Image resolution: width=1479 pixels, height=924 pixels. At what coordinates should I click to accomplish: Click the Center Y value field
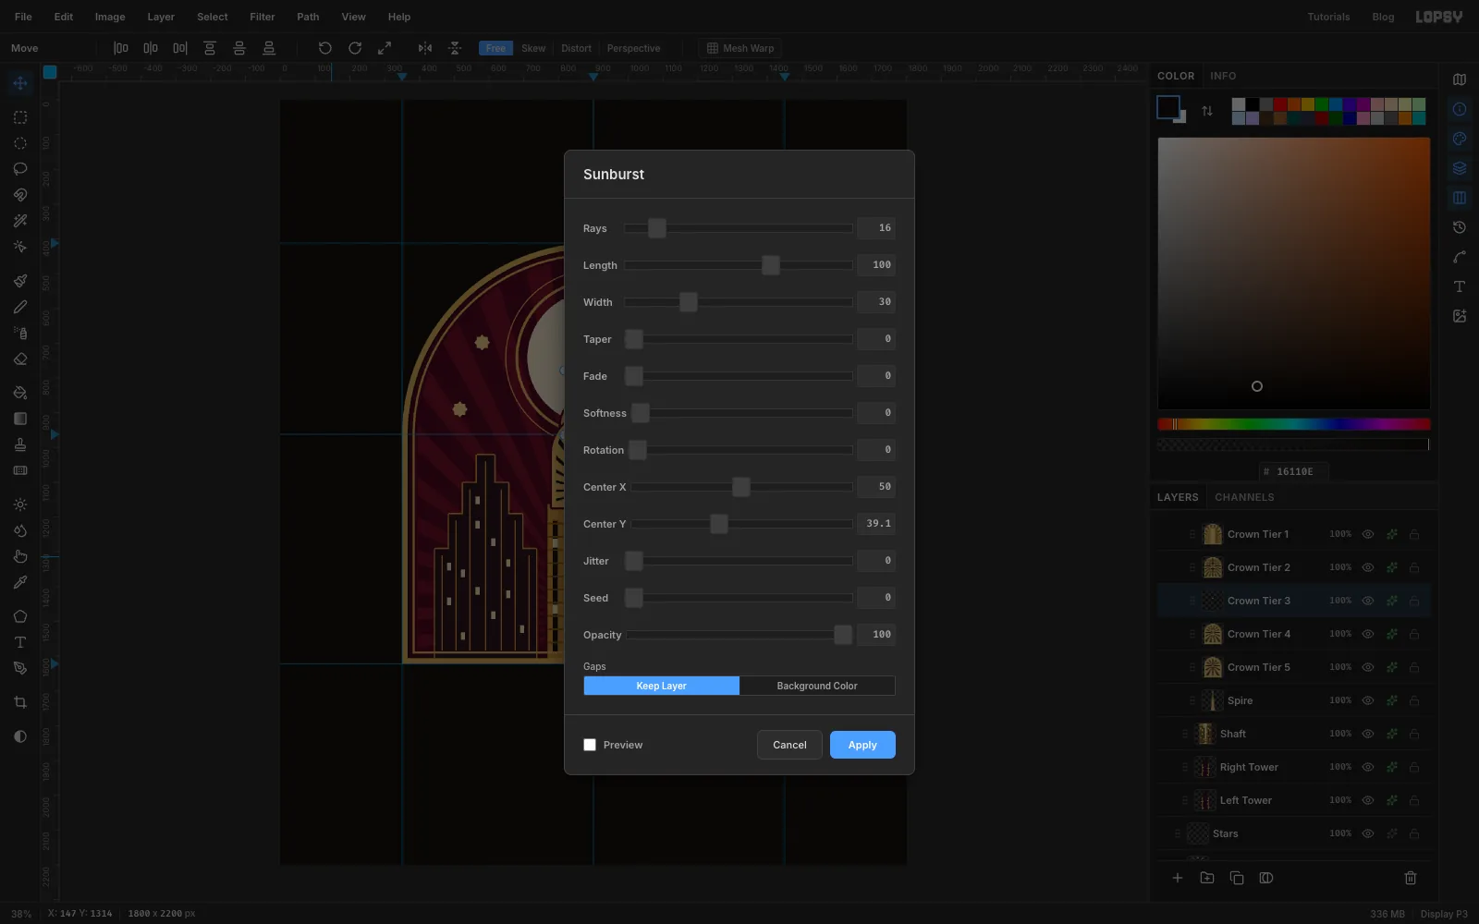[x=876, y=524]
